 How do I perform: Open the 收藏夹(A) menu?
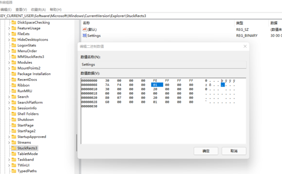(38, 10)
